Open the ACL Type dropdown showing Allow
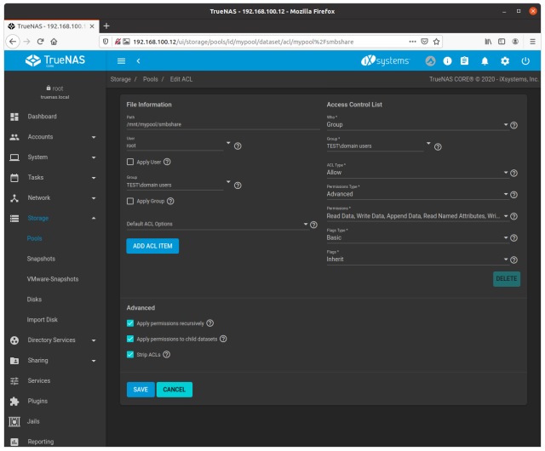545x451 pixels. [x=416, y=172]
